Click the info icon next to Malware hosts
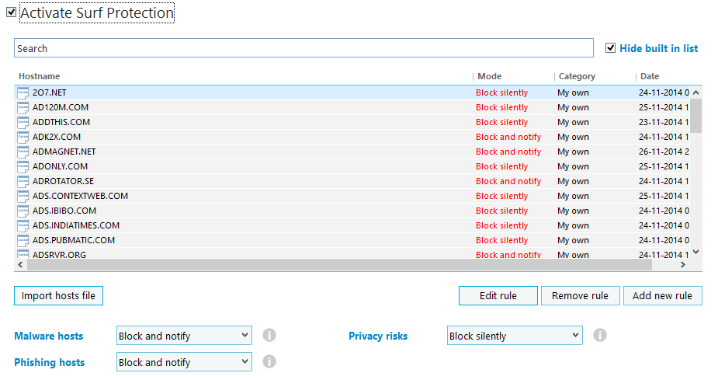 269,336
